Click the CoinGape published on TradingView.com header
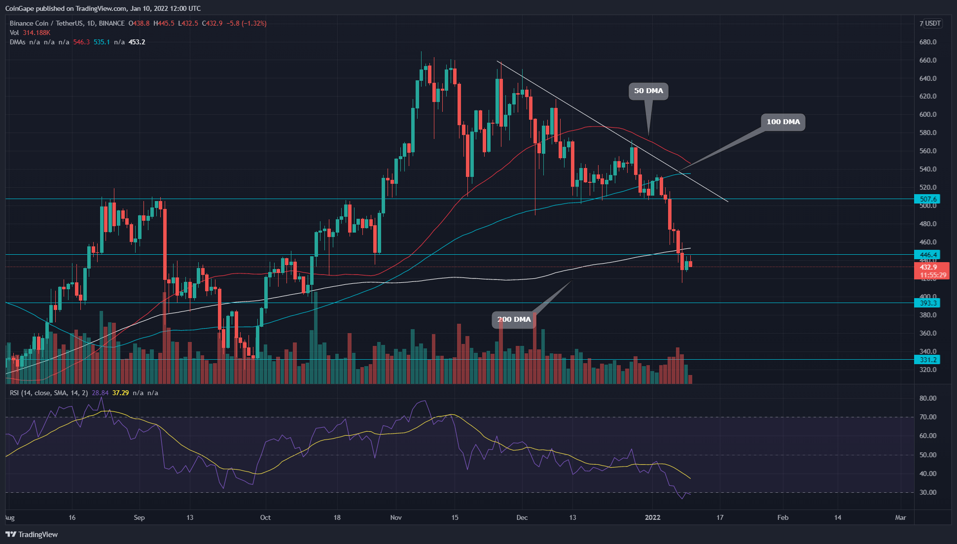Screen dimensions: 957x544 coord(103,8)
